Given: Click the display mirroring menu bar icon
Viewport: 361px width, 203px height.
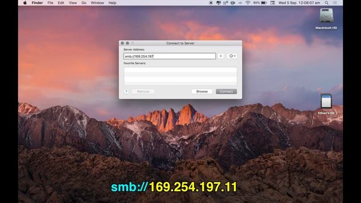Looking at the screenshot, I should point(218,3).
